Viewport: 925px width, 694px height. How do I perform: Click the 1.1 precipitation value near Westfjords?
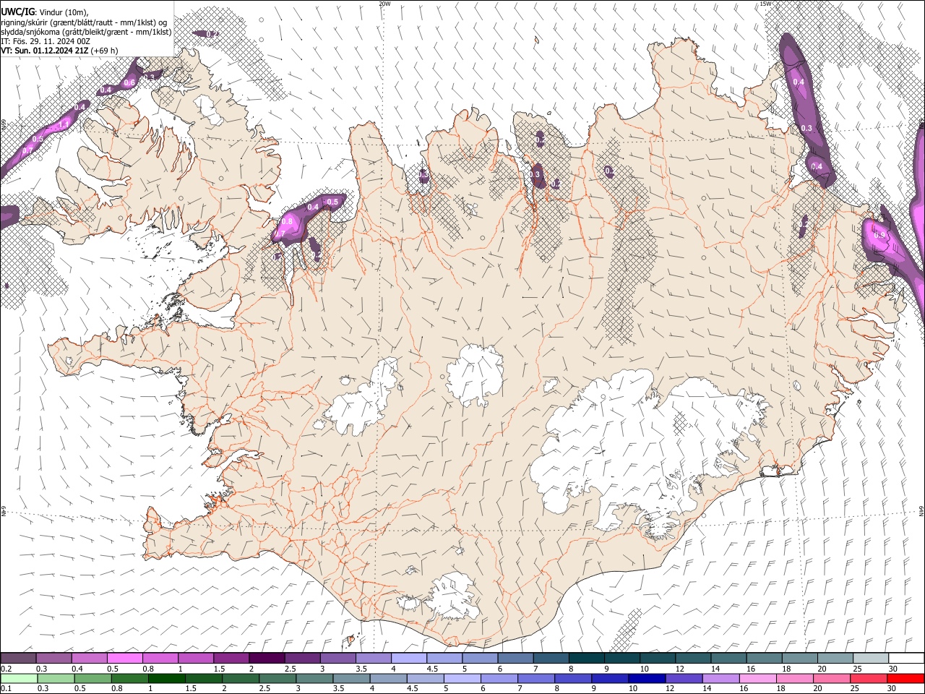(x=64, y=124)
